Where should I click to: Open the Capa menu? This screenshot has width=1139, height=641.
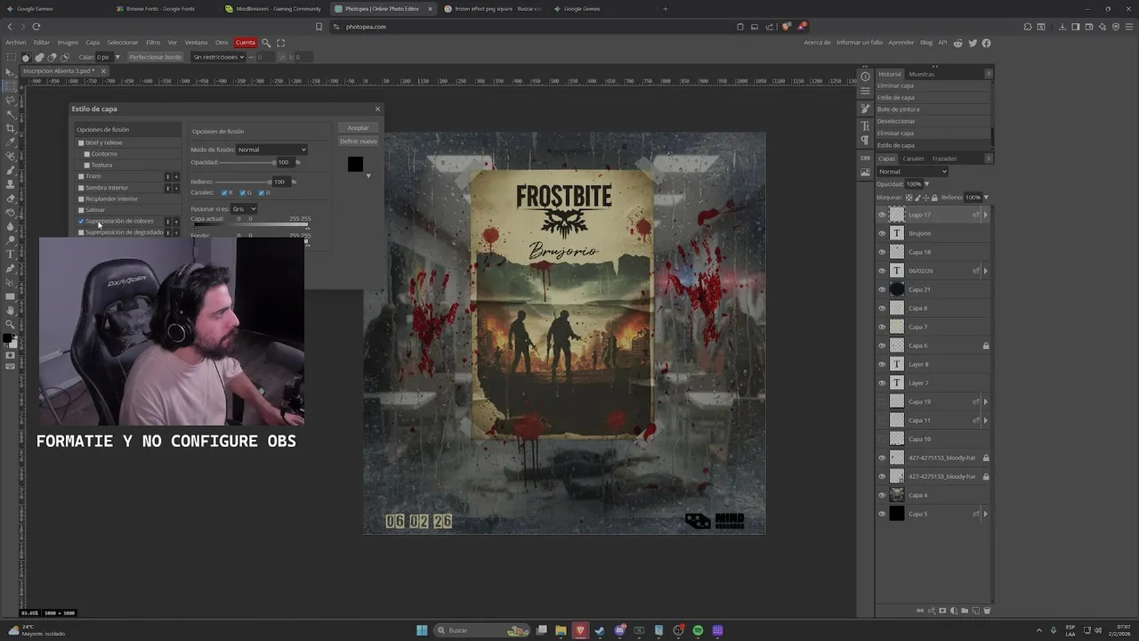coord(93,43)
